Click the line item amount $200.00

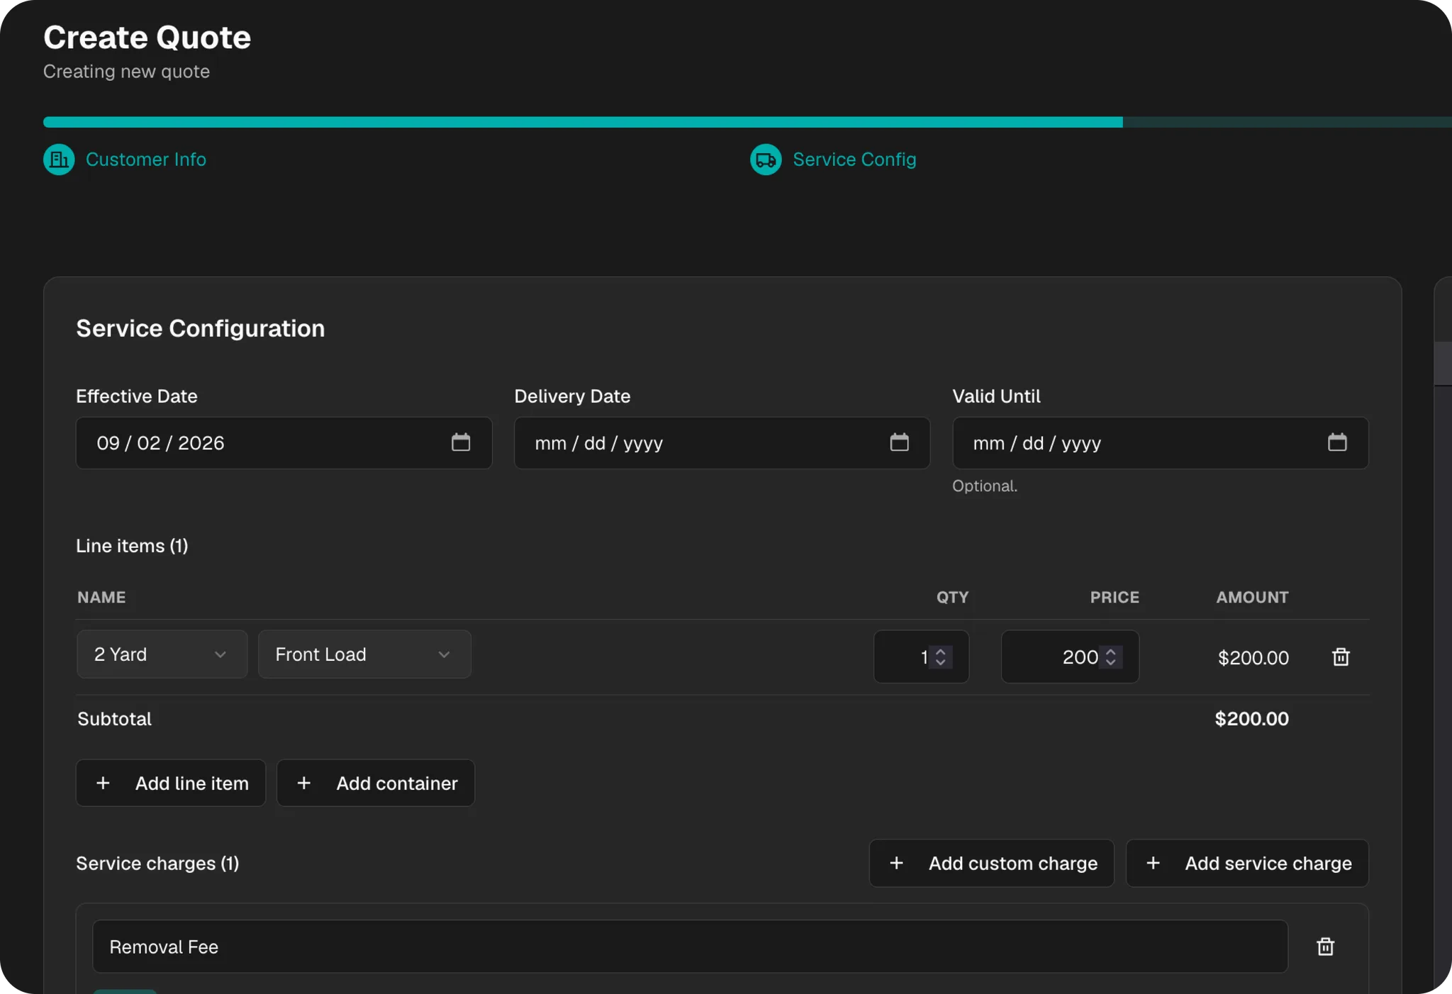coord(1253,658)
